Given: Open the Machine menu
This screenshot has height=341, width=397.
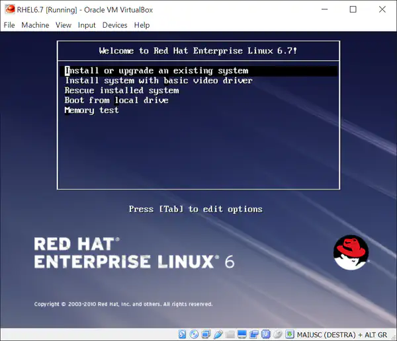Looking at the screenshot, I should point(35,25).
